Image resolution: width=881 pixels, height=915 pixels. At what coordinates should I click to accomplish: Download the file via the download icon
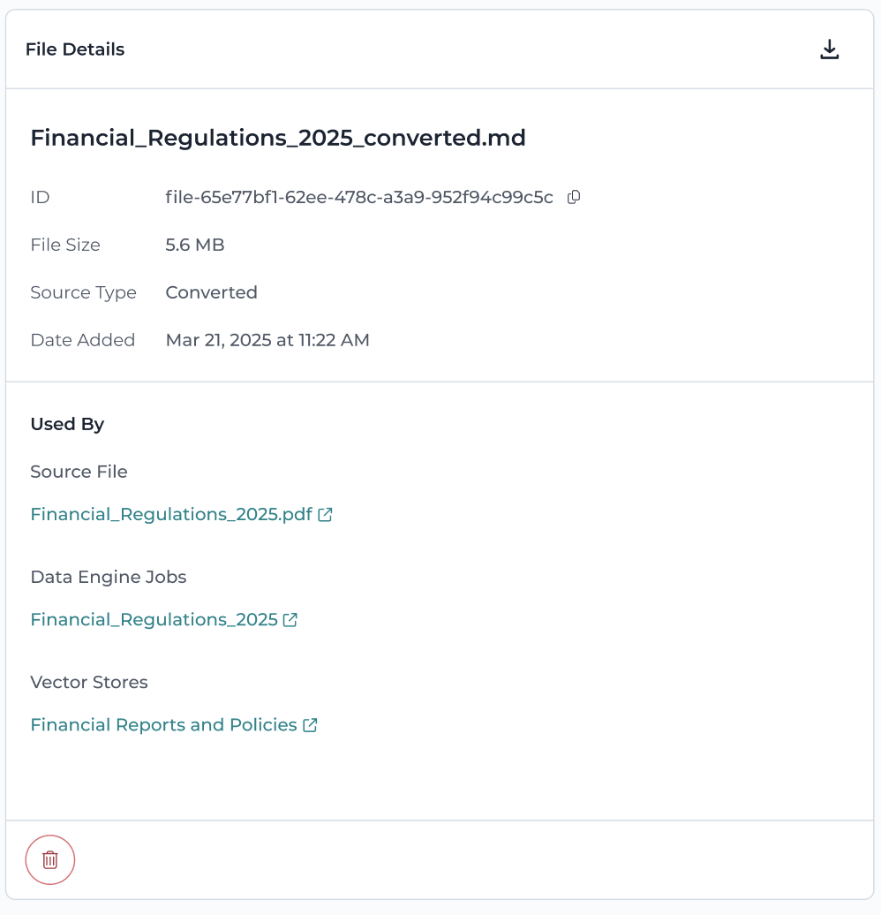coord(829,49)
